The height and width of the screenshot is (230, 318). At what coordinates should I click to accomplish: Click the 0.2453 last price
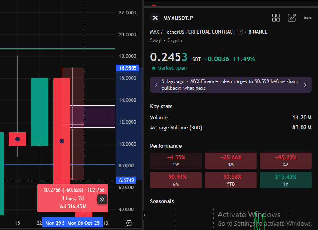169,57
